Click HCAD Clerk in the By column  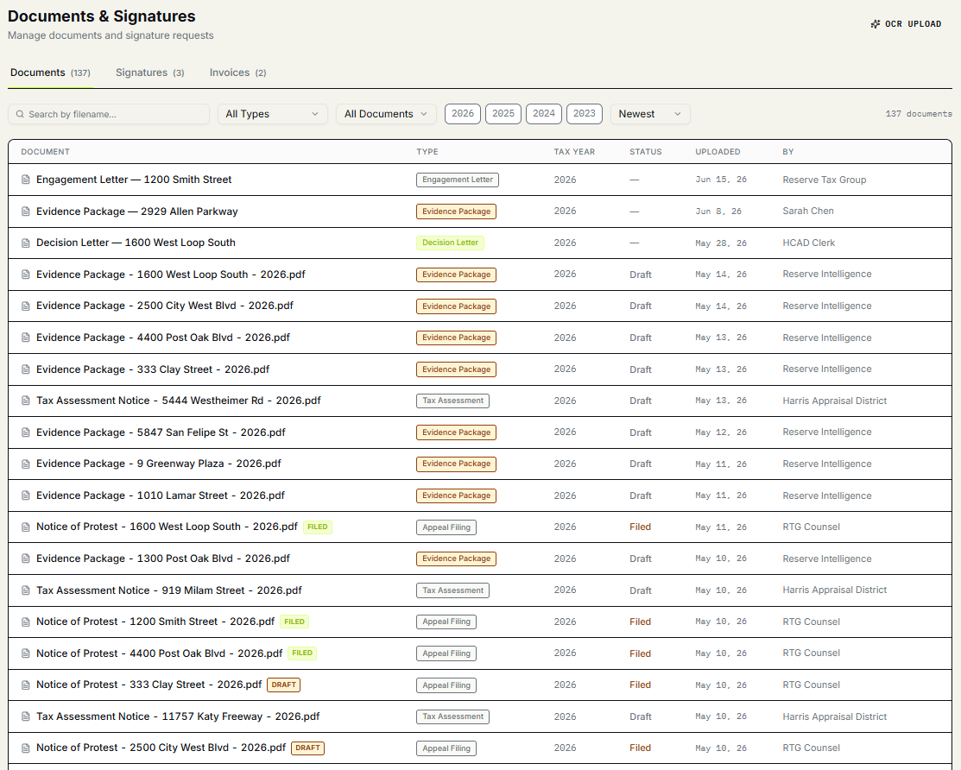[x=808, y=243]
